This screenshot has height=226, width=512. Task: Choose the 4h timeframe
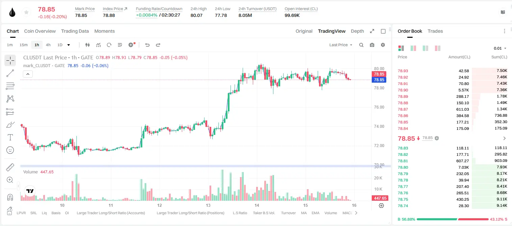(x=48, y=45)
